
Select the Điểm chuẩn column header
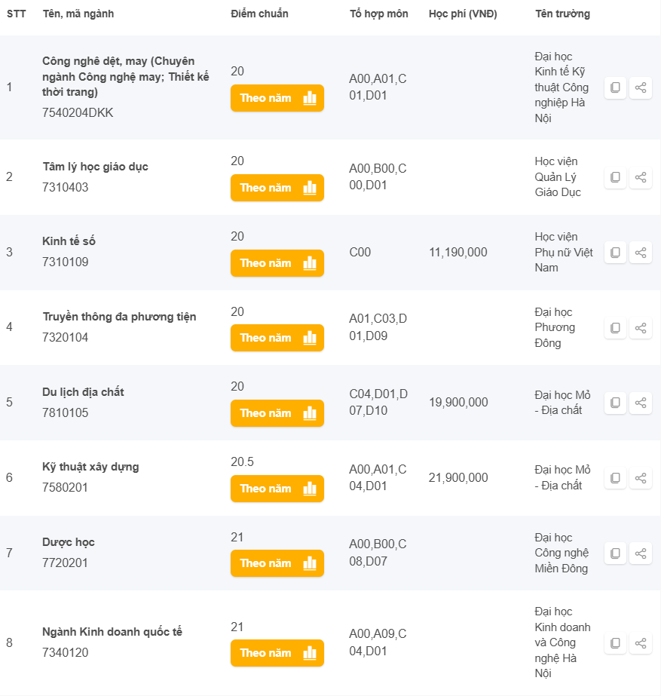pos(259,14)
